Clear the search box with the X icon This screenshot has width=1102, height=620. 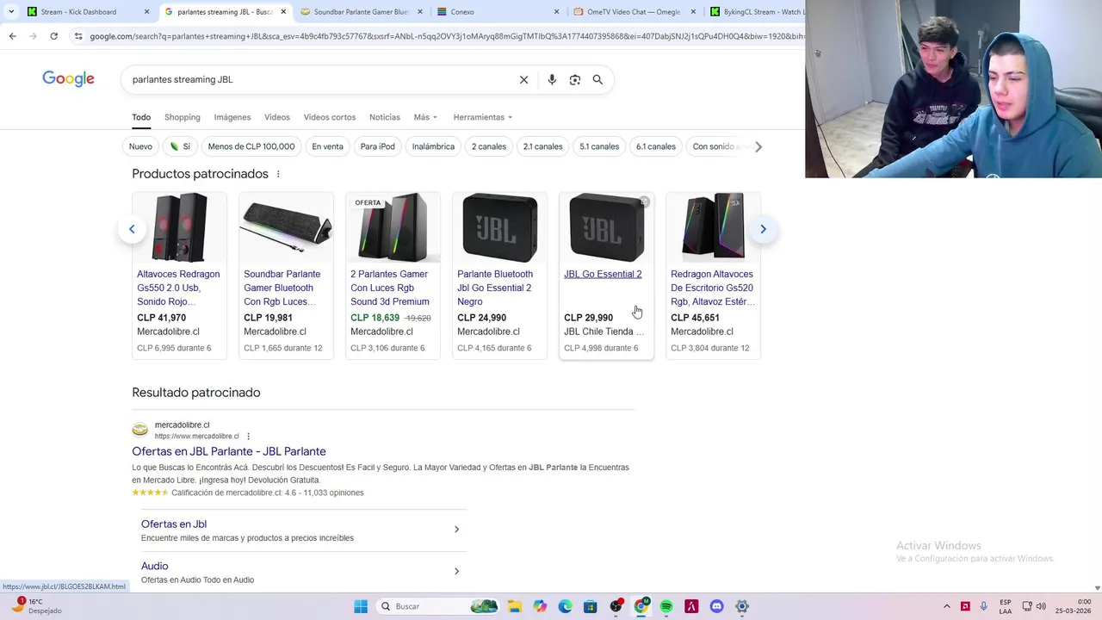coord(523,79)
